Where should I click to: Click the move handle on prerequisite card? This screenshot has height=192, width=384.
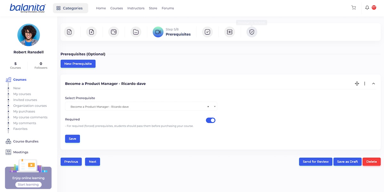tap(357, 84)
